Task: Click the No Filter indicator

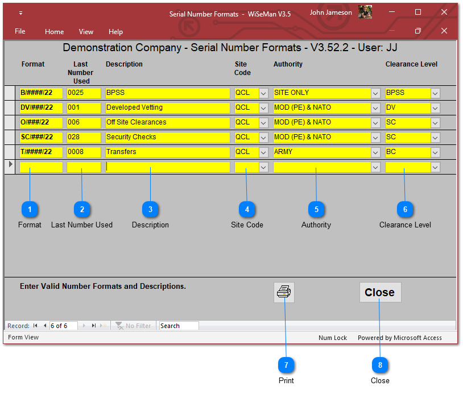Action: [134, 326]
